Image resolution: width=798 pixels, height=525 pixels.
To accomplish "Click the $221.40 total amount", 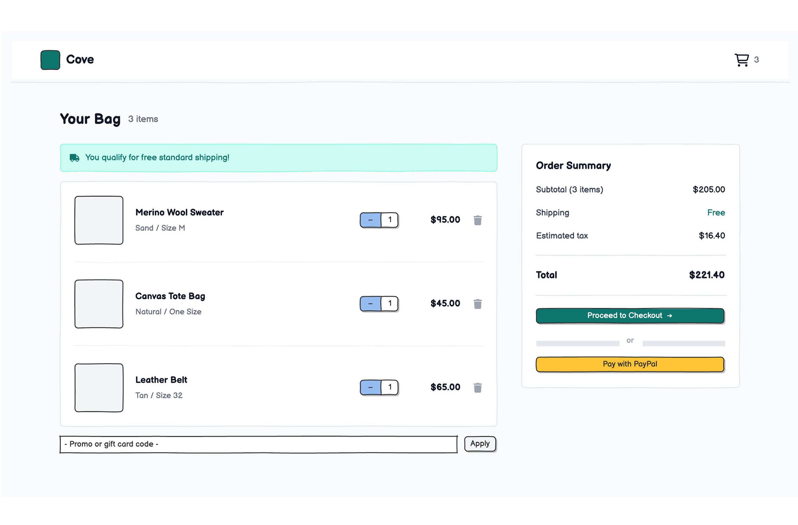I will point(707,275).
